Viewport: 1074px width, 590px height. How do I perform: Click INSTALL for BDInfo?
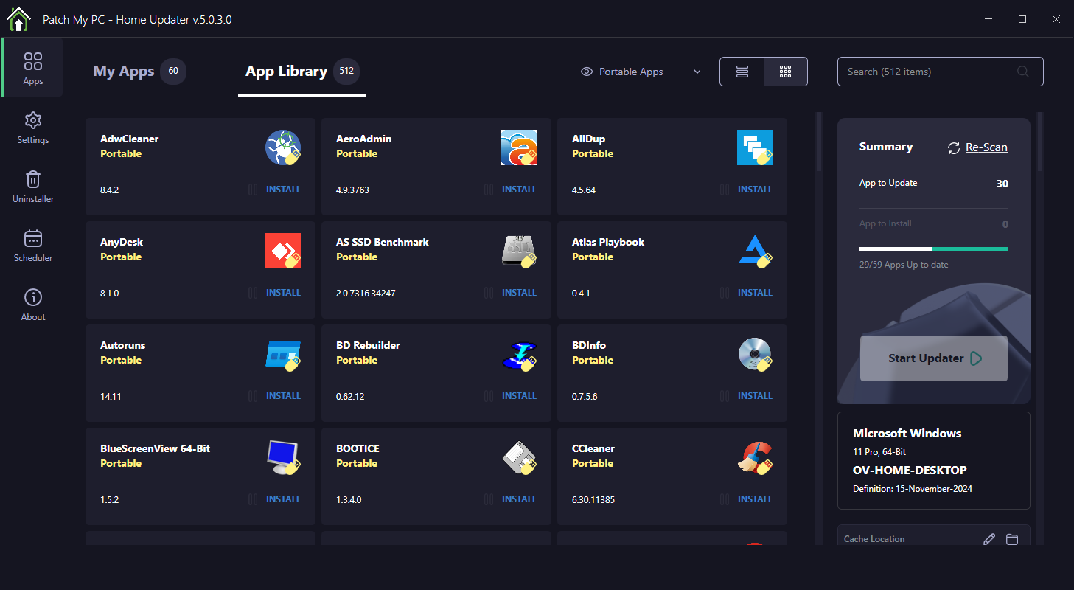pyautogui.click(x=755, y=396)
